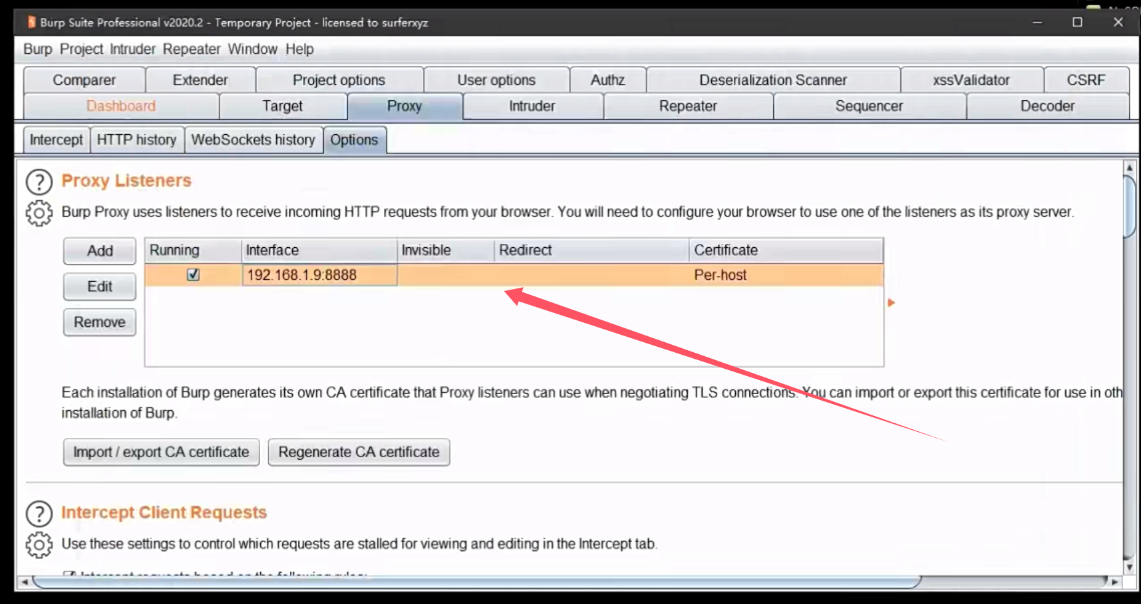
Task: Open the HTTP history sub-tab
Action: [x=137, y=140]
